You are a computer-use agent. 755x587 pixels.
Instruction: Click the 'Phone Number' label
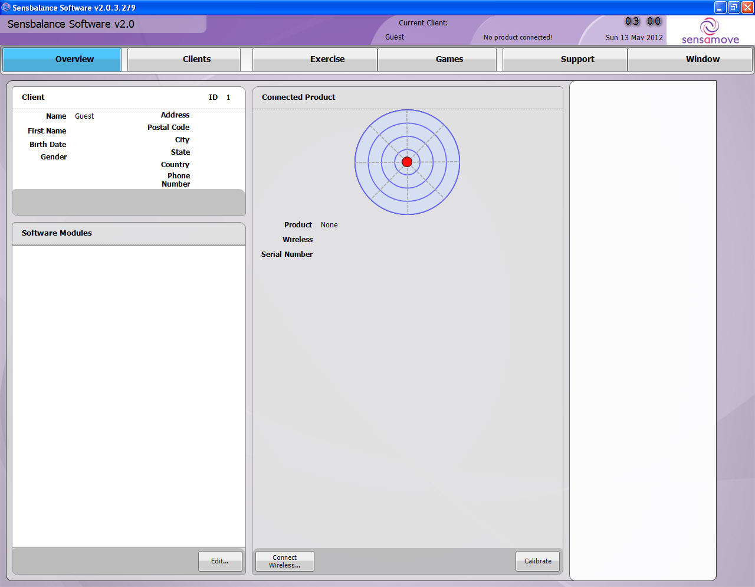(176, 180)
